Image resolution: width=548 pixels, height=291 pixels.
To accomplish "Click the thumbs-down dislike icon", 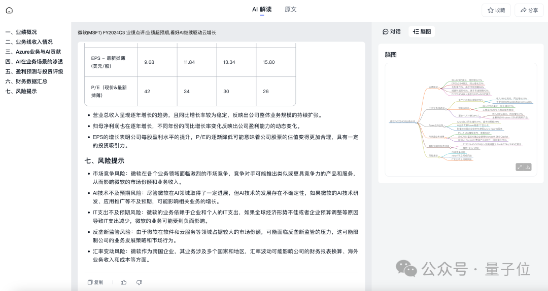I will (x=139, y=282).
